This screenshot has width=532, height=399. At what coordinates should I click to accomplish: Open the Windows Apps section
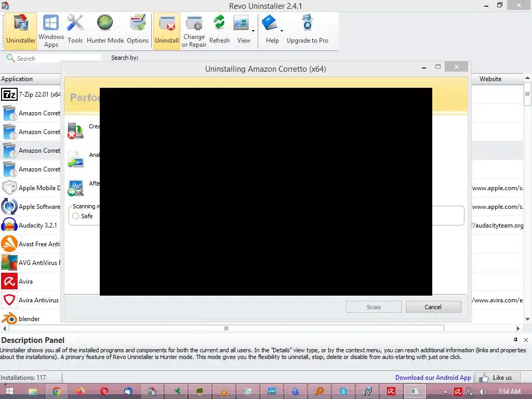point(51,31)
